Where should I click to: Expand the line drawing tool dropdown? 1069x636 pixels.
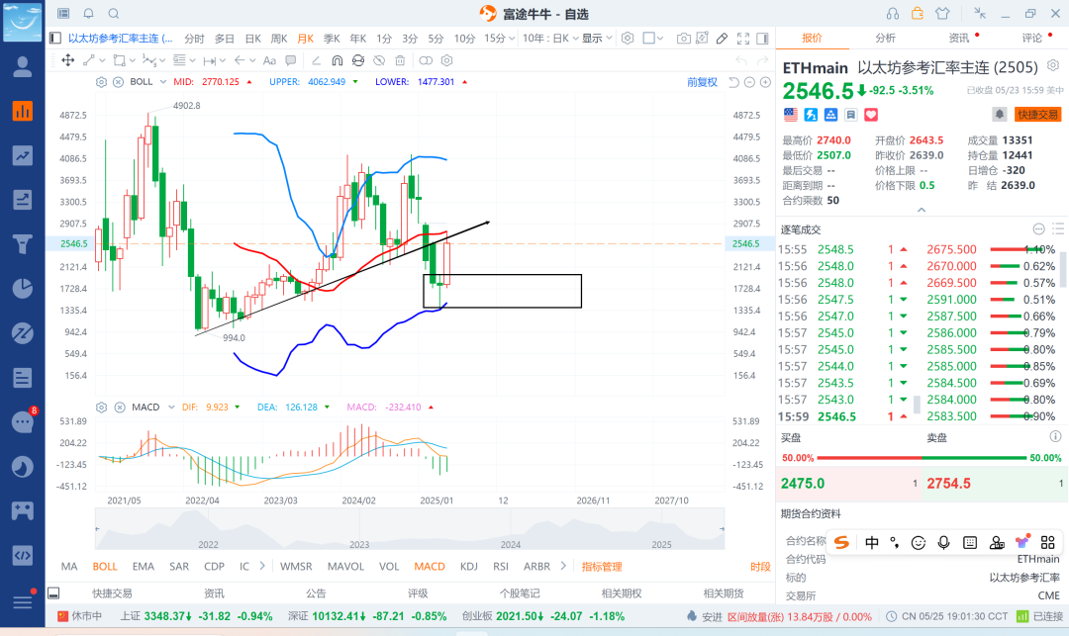pos(102,60)
